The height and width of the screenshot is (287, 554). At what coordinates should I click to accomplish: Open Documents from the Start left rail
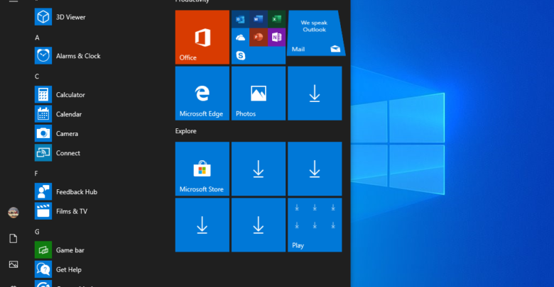click(13, 239)
